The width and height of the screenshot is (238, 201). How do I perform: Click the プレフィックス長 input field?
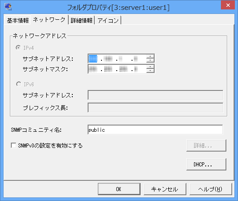click(x=155, y=107)
